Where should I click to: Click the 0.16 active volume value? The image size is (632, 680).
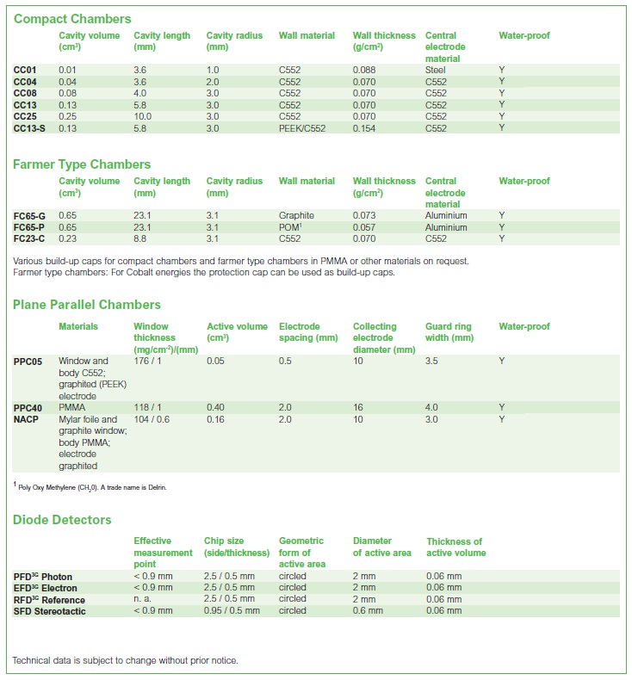(215, 419)
